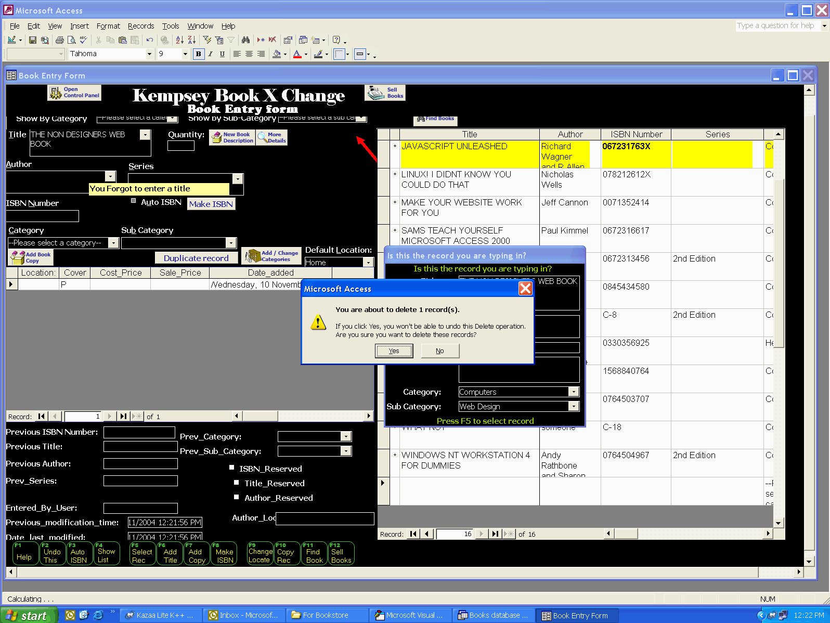This screenshot has width=830, height=623.
Task: Toggle the Auto ISBN checkbox
Action: click(x=133, y=201)
